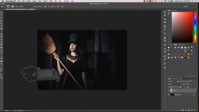Select the Path Selection tool
Screen dimensions: 199x112
(x=1, y=56)
